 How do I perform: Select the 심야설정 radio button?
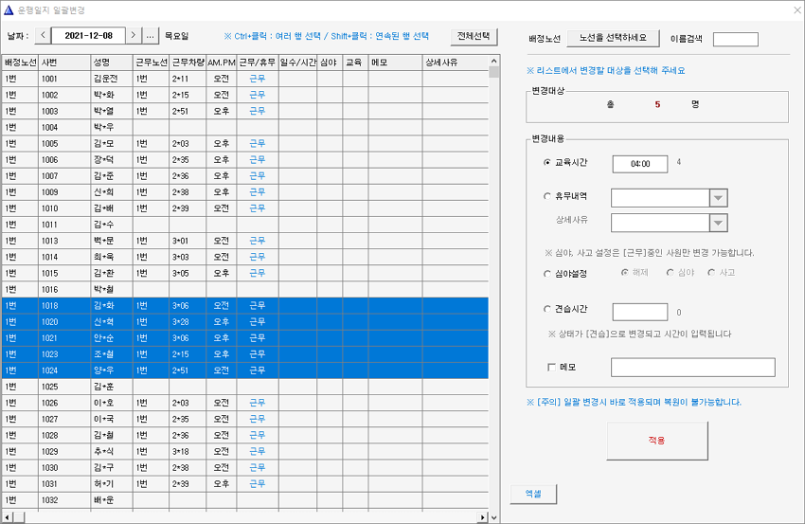pos(547,275)
